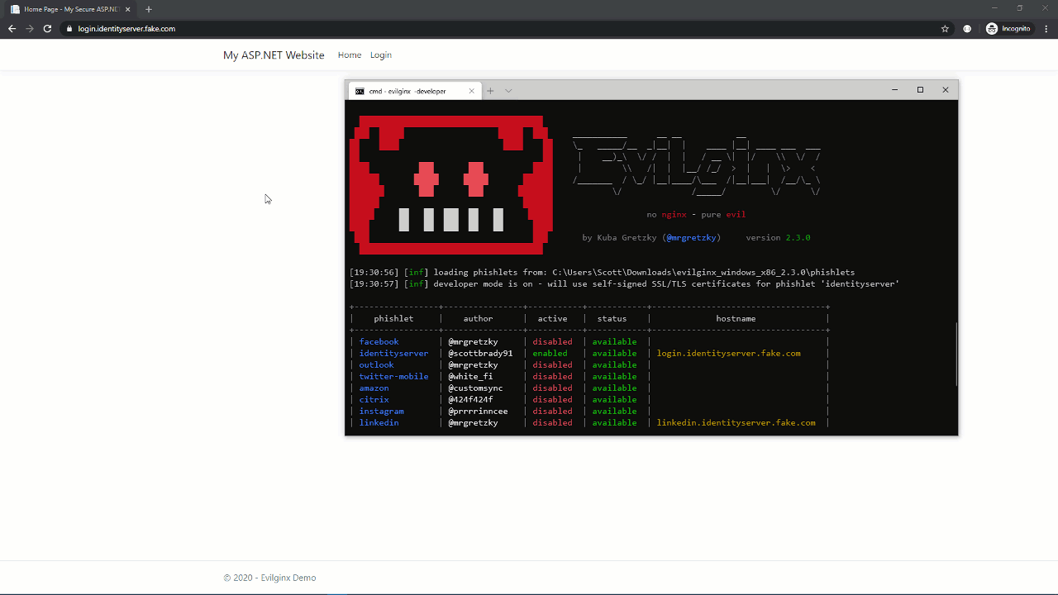Click author '@scottbrady91' cell
Viewport: 1058px width, 595px height.
(x=480, y=353)
